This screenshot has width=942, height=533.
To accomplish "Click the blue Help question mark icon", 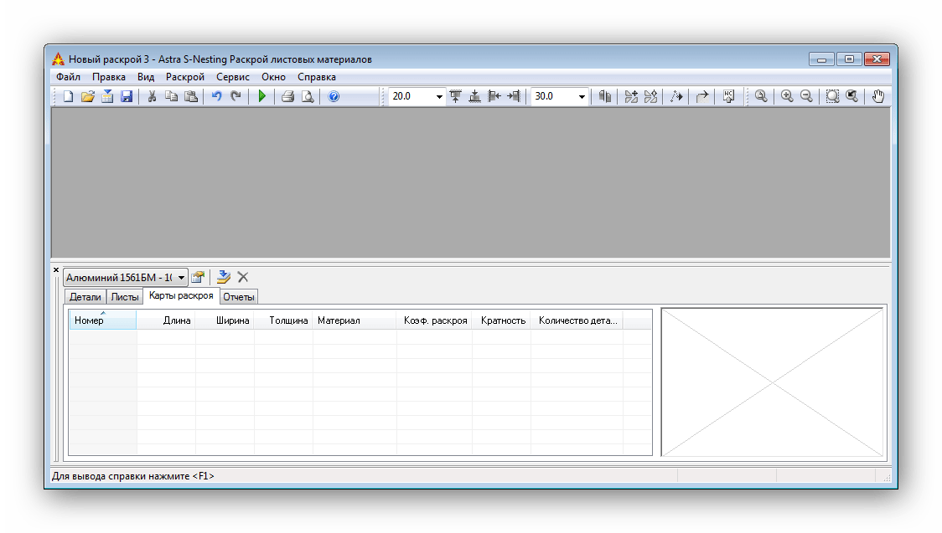I will coord(334,96).
